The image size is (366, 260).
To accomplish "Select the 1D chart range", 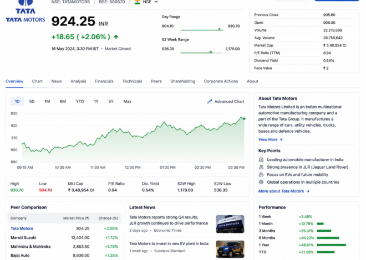I will (17, 101).
